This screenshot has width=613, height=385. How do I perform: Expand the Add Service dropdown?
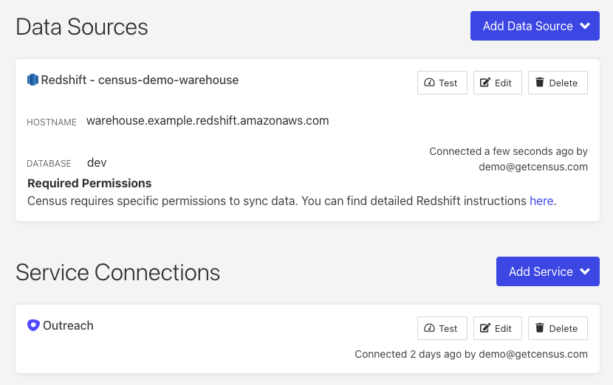coord(547,271)
